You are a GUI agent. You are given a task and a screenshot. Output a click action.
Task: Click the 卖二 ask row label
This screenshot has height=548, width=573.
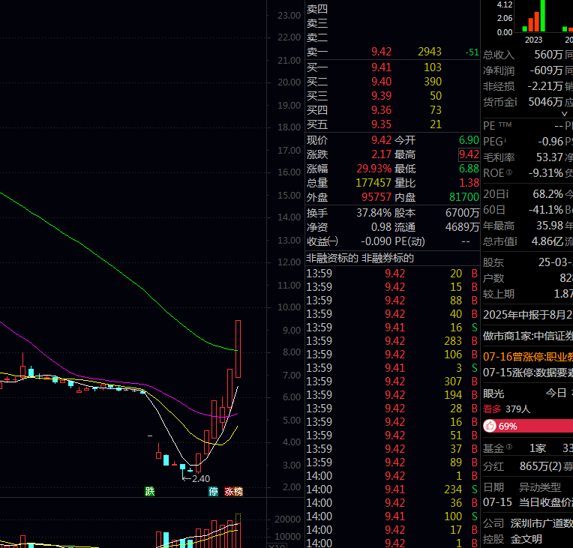317,37
